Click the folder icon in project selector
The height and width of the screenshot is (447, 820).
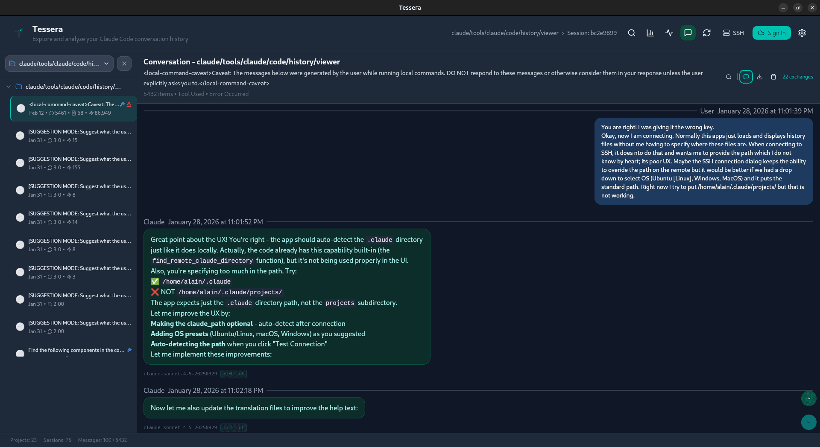[x=12, y=64]
